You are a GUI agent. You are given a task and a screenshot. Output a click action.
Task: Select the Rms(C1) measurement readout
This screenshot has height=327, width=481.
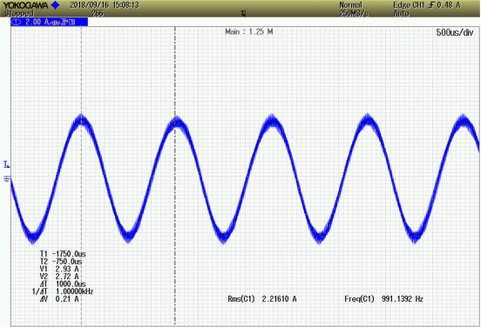[x=262, y=299]
